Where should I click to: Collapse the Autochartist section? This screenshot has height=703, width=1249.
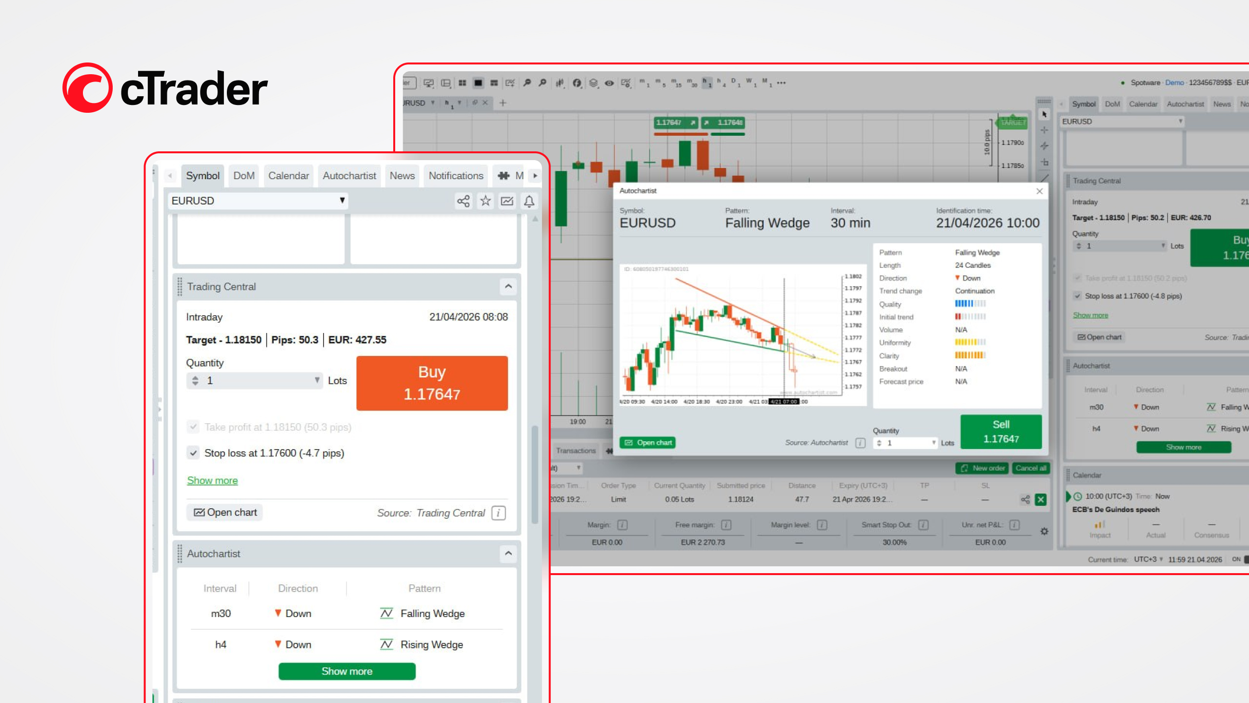508,553
